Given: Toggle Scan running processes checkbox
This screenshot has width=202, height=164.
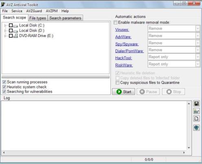Looking at the screenshot, I should tap(4, 82).
